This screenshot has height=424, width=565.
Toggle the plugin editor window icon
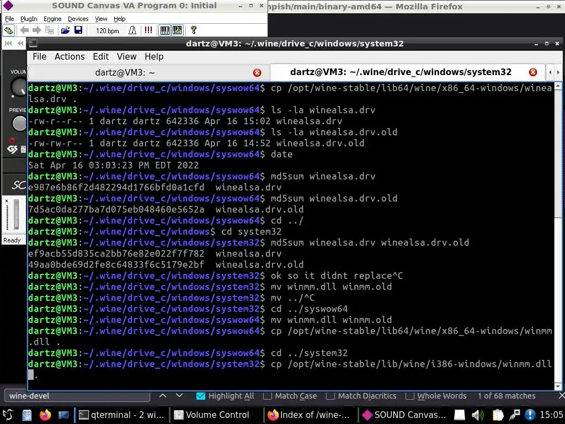(x=177, y=30)
